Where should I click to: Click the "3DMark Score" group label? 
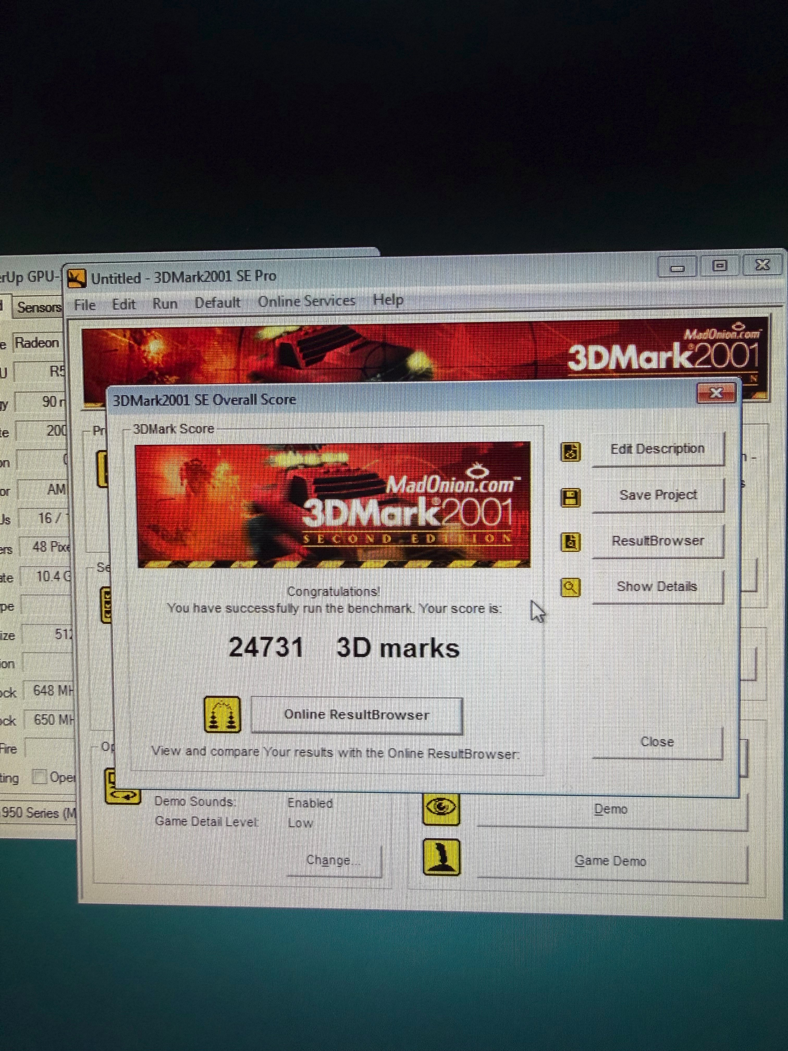pos(174,429)
